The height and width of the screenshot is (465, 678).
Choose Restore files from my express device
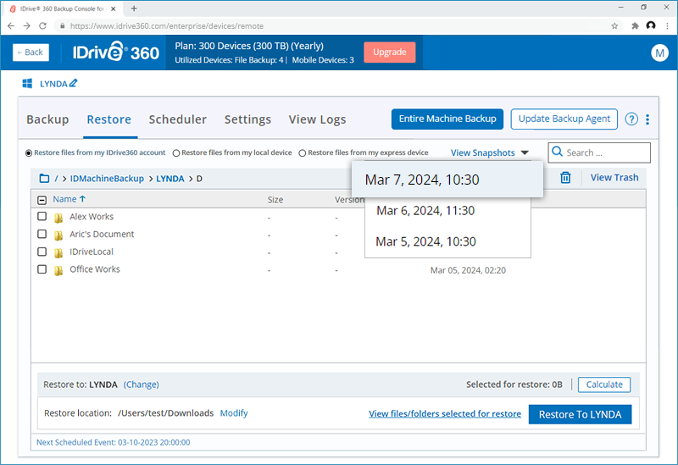tap(303, 153)
